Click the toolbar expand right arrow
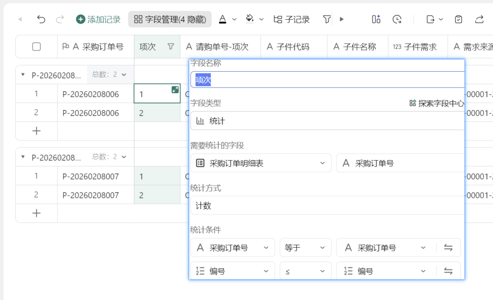 click(342, 19)
